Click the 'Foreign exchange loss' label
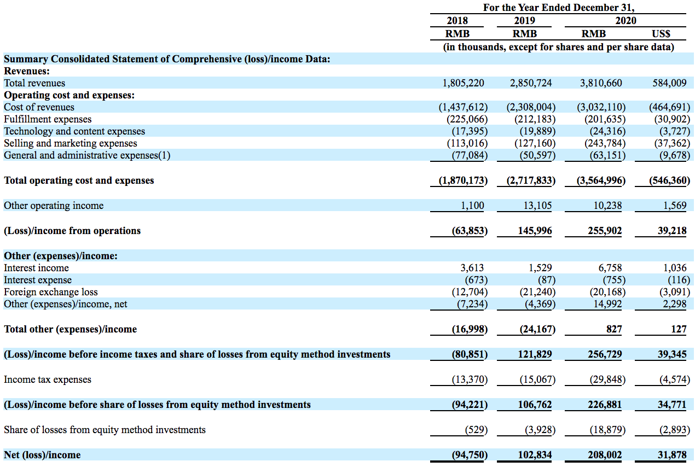This screenshot has height=467, width=695. click(51, 292)
